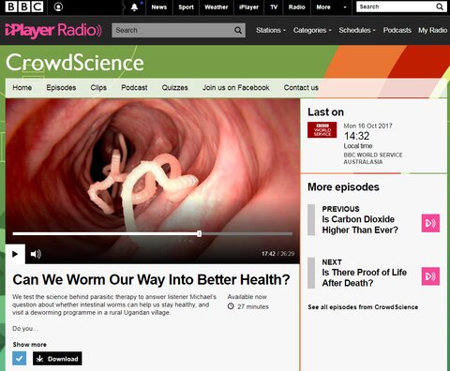Toggle the blue checkmark add-to-favourites button

pyautogui.click(x=20, y=358)
